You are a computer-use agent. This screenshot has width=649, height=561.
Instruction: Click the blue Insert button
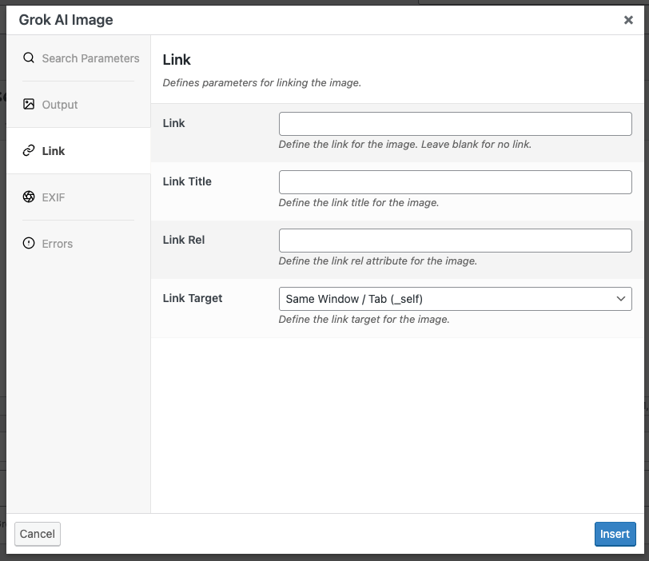tap(615, 534)
